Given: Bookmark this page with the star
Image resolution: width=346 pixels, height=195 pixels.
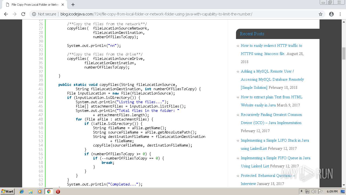Looking at the screenshot, I should (321, 14).
